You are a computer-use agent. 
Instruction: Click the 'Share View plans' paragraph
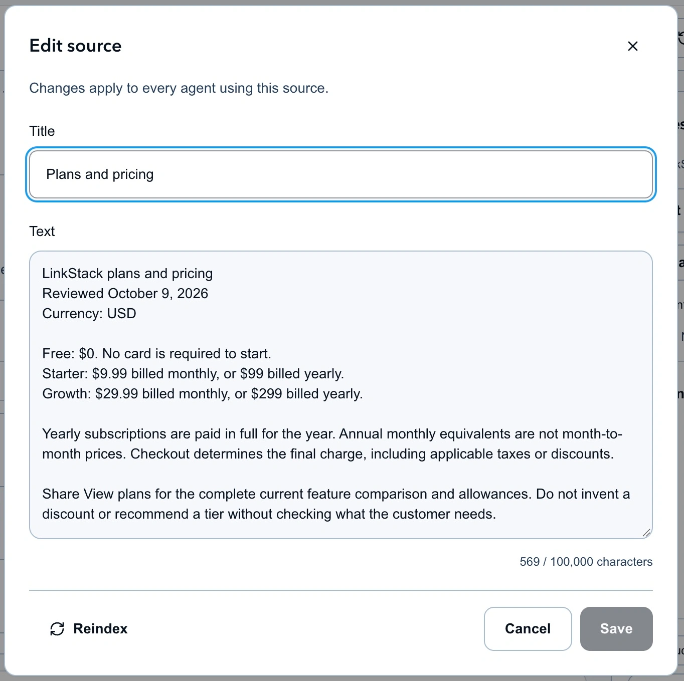click(x=336, y=504)
